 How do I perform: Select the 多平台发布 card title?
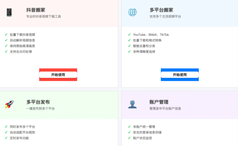38,102
